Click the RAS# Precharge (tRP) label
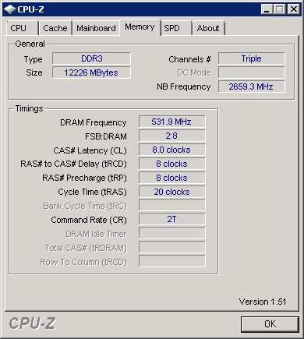 84,178
